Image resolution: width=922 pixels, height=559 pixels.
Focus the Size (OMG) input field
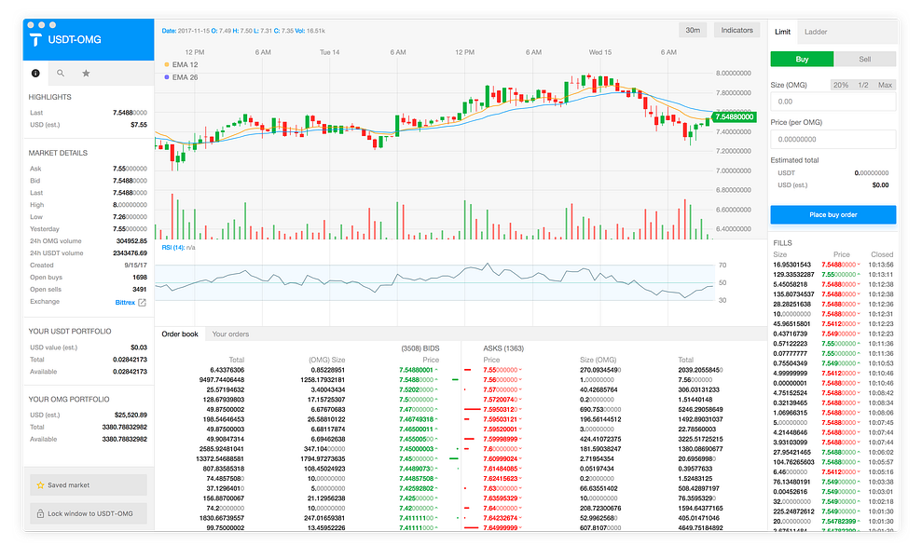point(833,102)
